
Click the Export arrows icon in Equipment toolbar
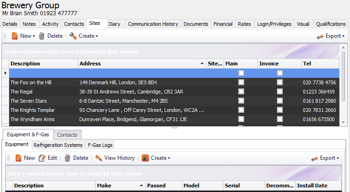(x=314, y=159)
